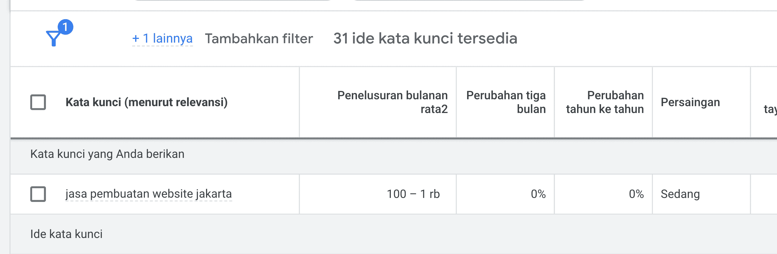This screenshot has width=777, height=254.
Task: Open the '+ 1 lainnya' filters link
Action: (162, 39)
